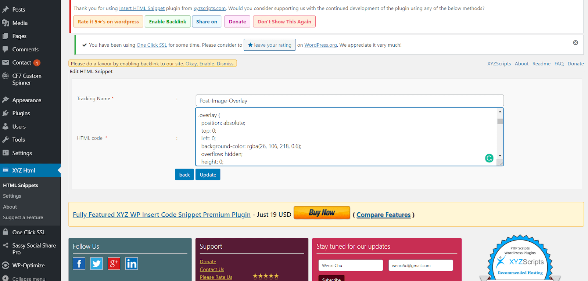Click the Users person icon
Viewport: 588px width, 281px height.
point(6,126)
